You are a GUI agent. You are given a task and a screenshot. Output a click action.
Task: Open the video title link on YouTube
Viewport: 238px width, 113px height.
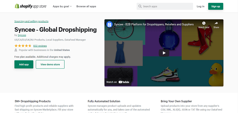pyautogui.click(x=154, y=24)
